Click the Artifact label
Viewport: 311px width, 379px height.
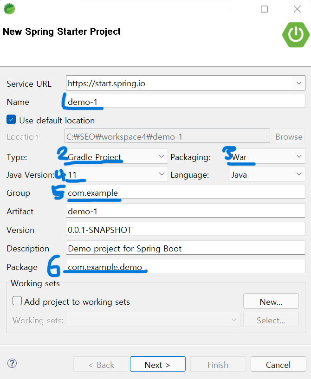point(20,211)
